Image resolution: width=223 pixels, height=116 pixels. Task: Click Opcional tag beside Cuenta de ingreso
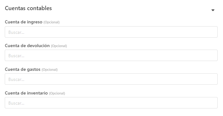51,22
